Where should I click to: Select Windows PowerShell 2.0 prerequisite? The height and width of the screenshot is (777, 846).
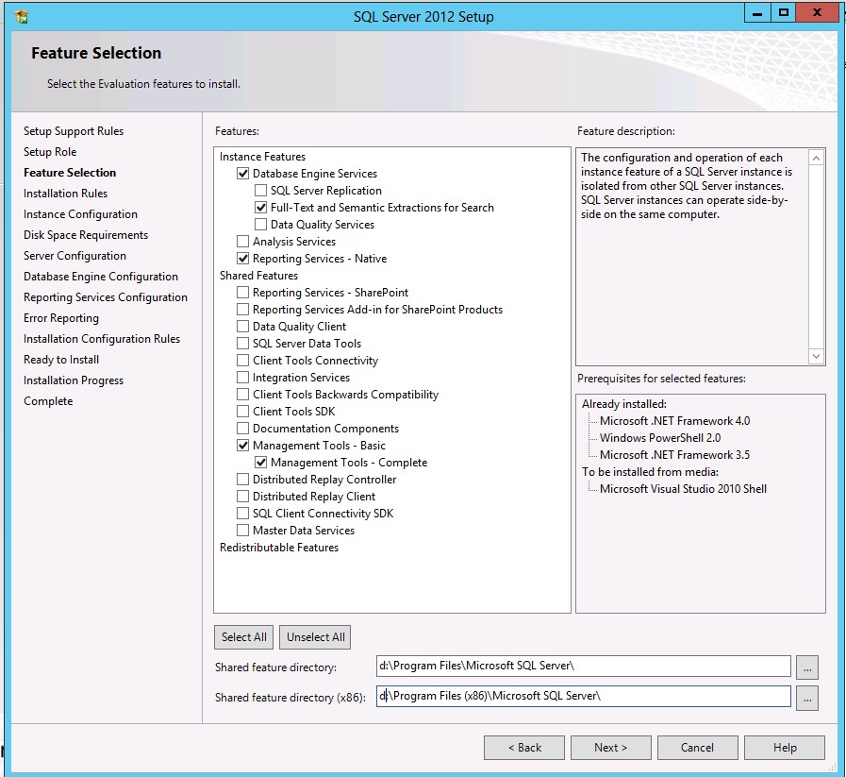660,438
